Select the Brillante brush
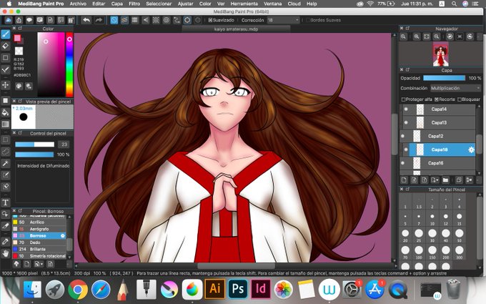Viewport: 486px width, 304px height. tap(39, 249)
